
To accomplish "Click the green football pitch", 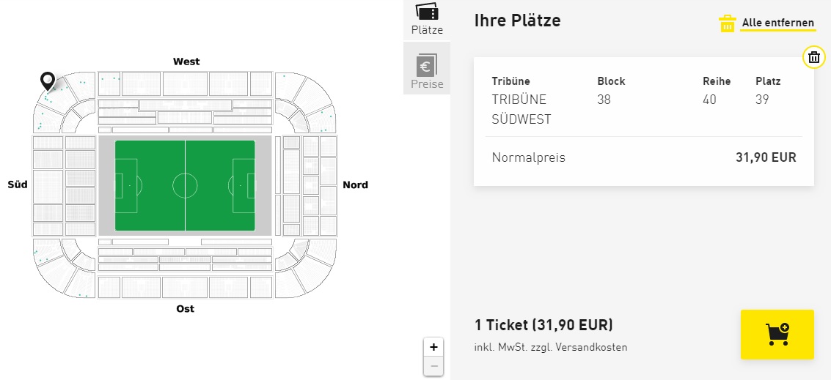I will 185,185.
